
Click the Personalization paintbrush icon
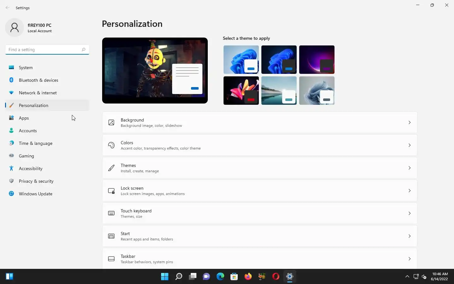[x=11, y=105]
